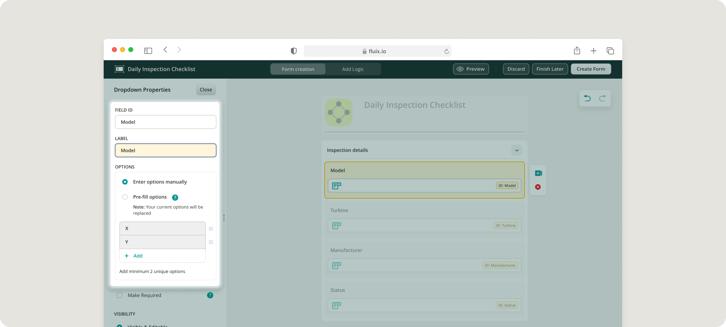Screen dimensions: 726x327
Task: Click the Pre-fill options help icon
Action: 175,197
